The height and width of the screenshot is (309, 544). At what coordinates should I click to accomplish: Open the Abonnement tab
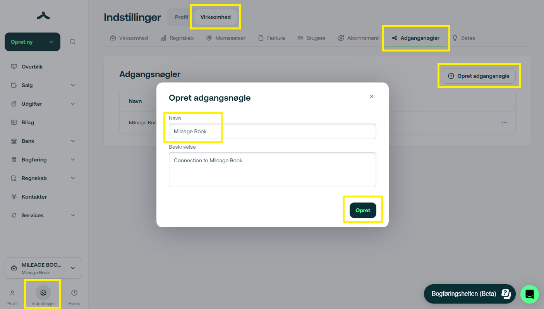pyautogui.click(x=358, y=38)
